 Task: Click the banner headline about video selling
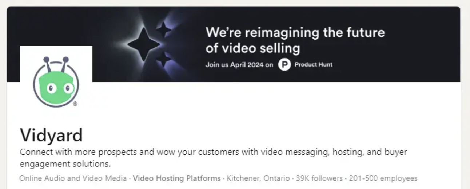click(x=295, y=40)
